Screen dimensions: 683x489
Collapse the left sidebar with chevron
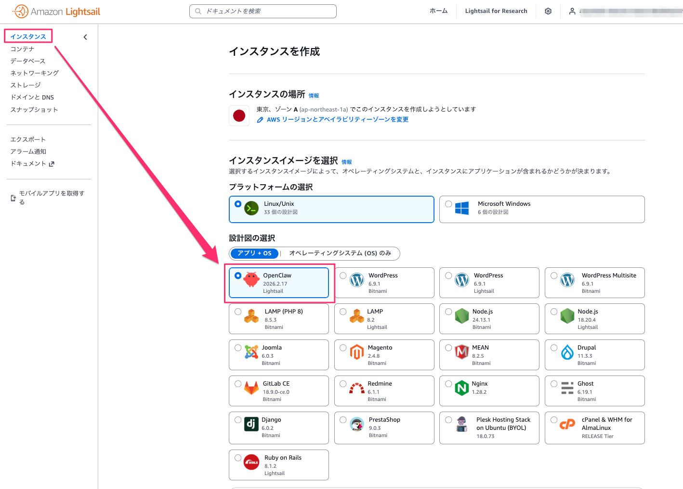point(85,37)
